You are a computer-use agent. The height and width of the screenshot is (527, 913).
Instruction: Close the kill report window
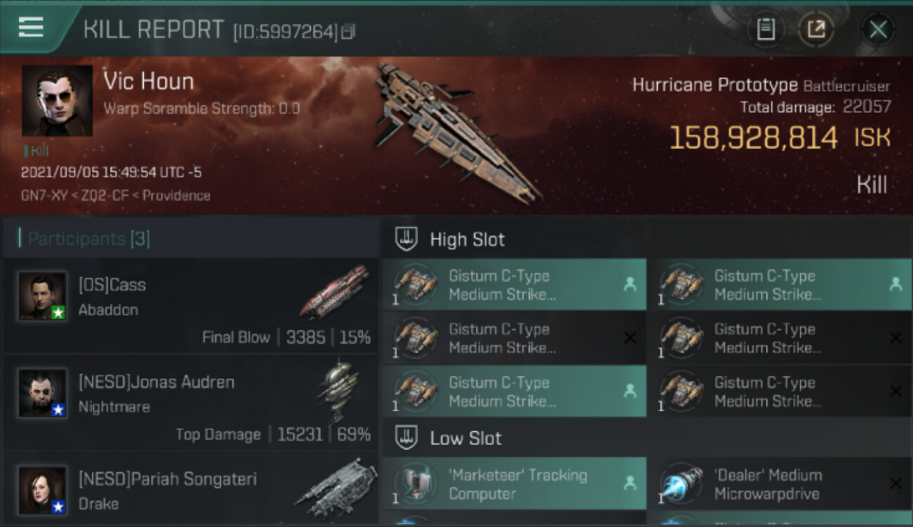tap(878, 29)
